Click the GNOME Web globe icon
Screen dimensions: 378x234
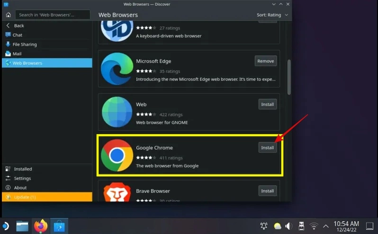117,112
